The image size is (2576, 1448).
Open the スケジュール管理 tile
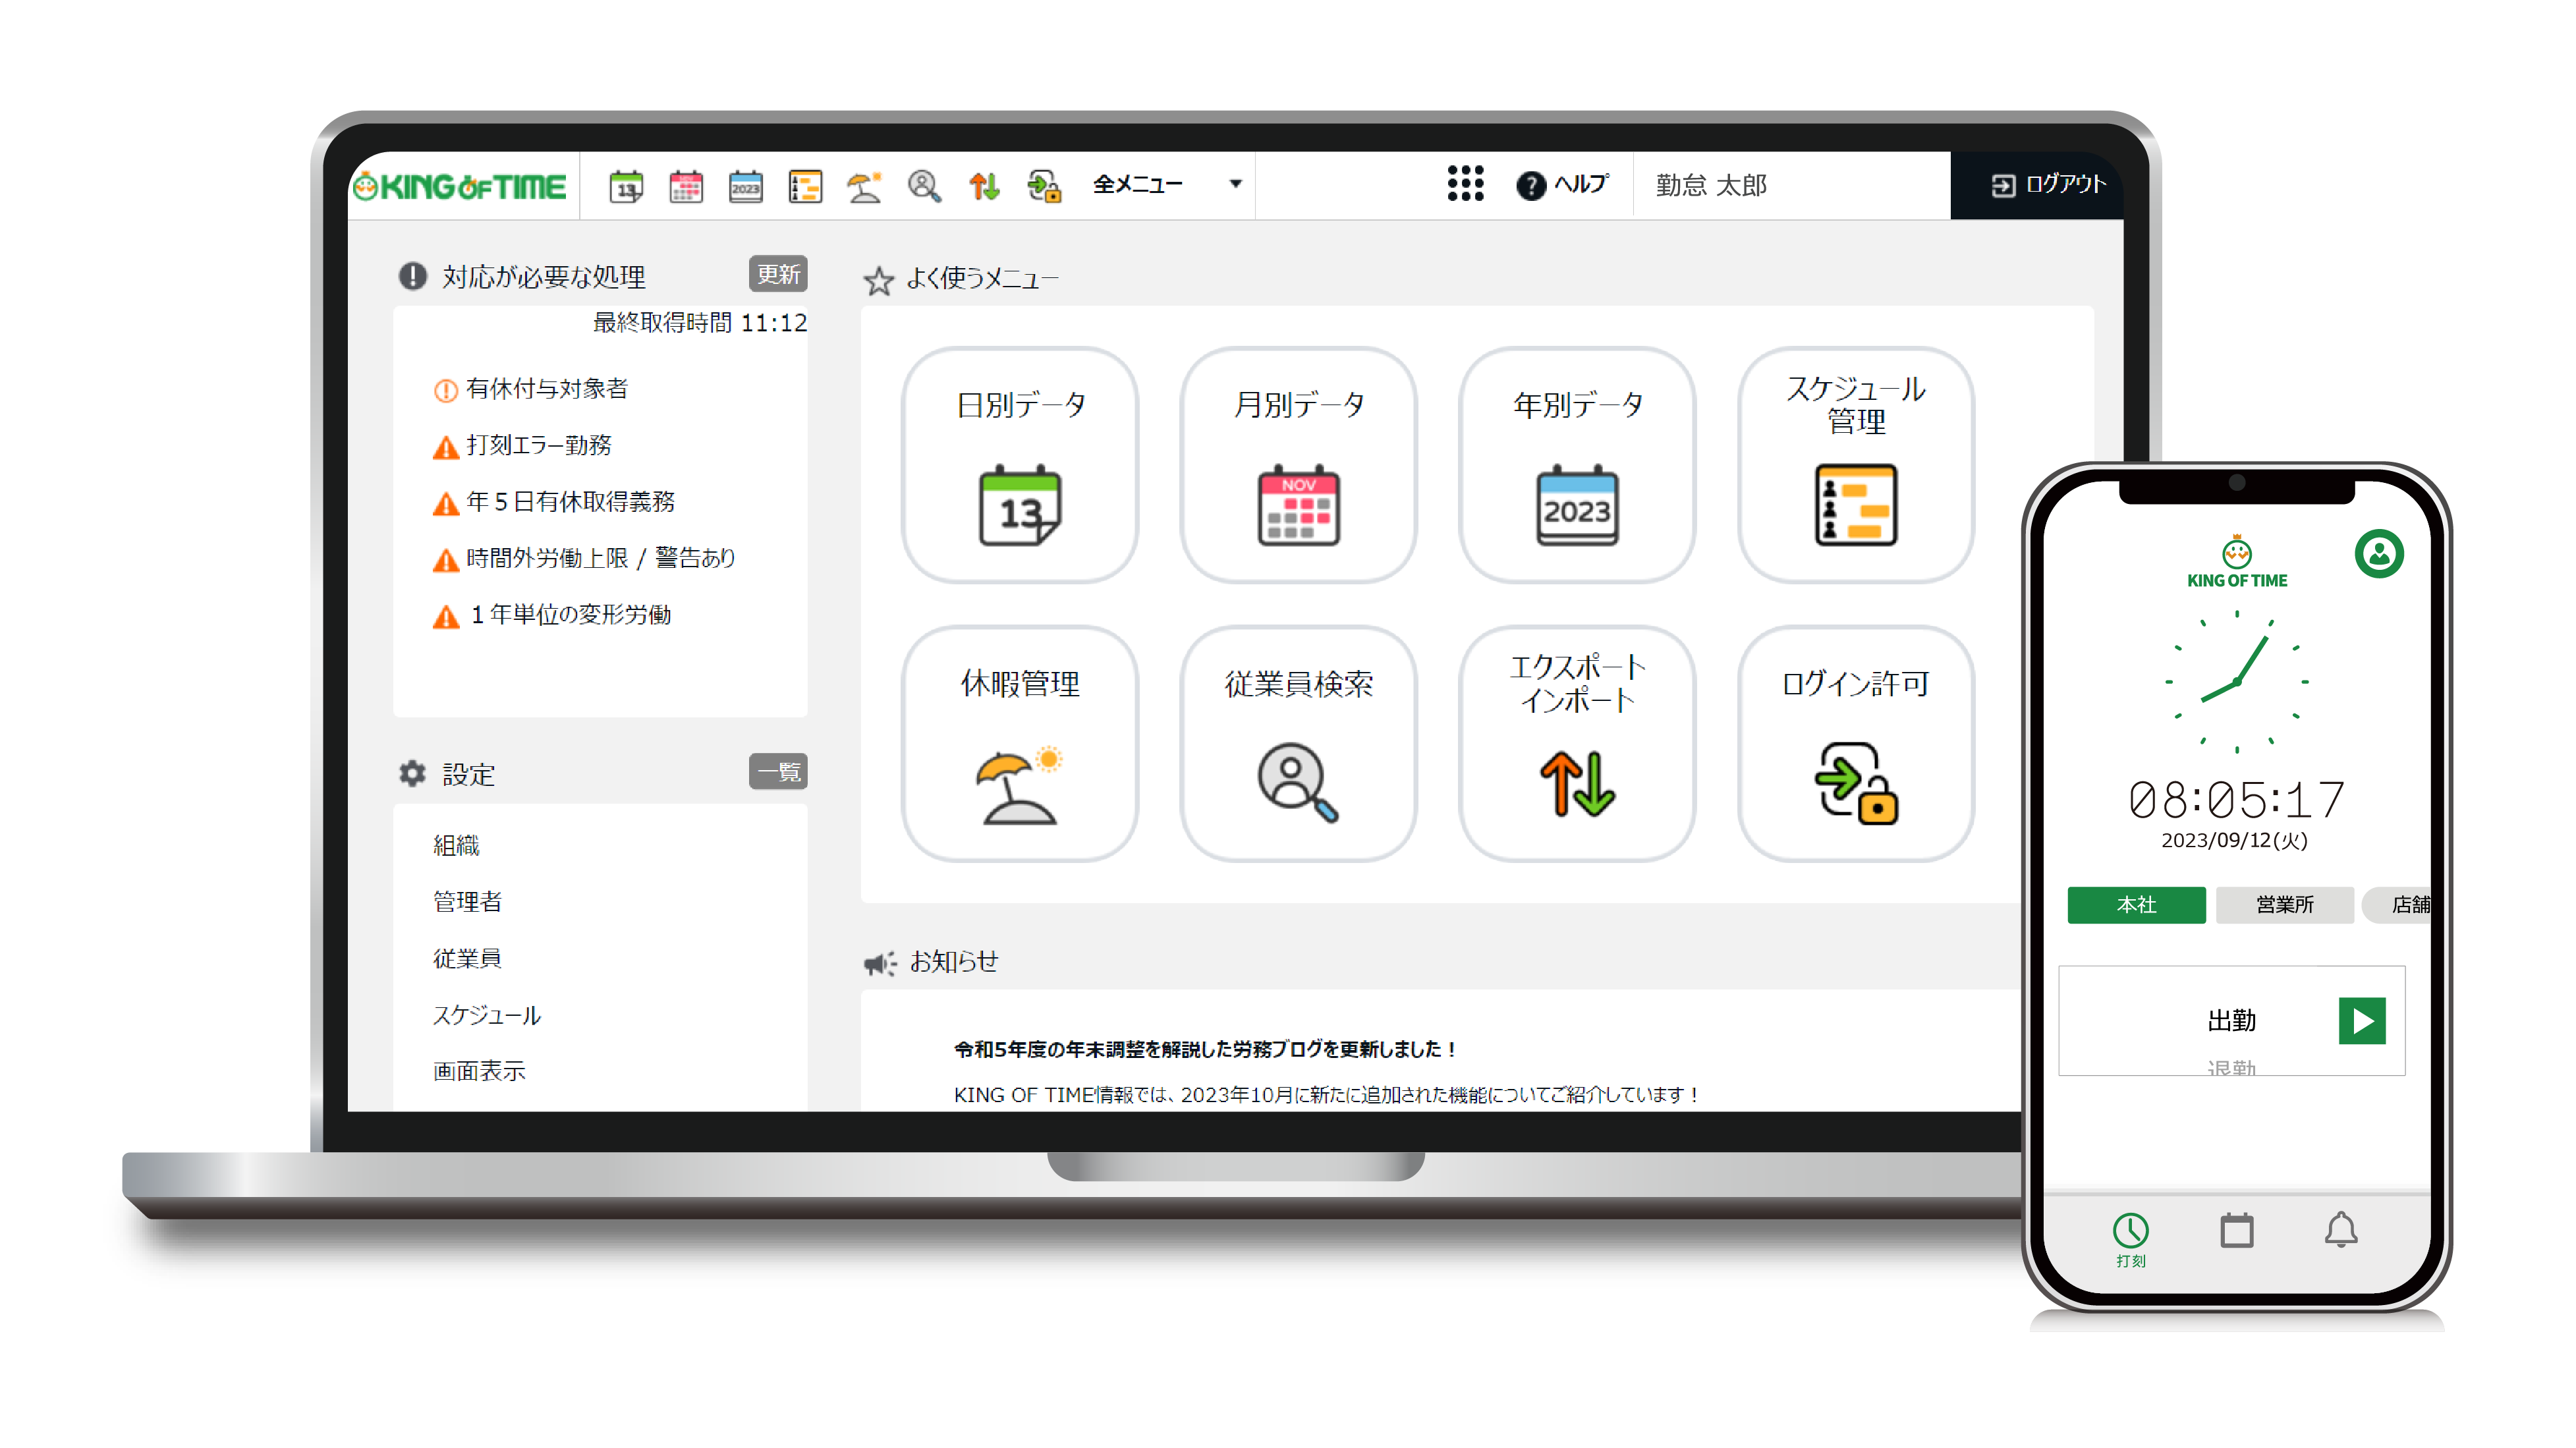coord(1856,465)
